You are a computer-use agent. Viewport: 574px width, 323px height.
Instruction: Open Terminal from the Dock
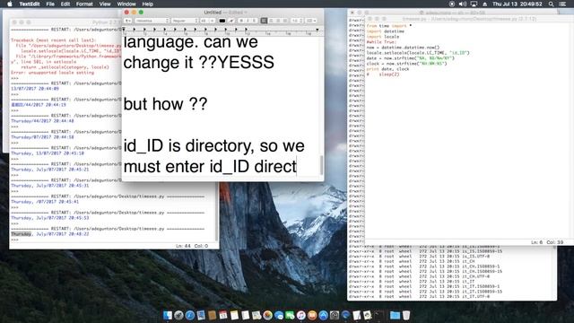click(379, 315)
